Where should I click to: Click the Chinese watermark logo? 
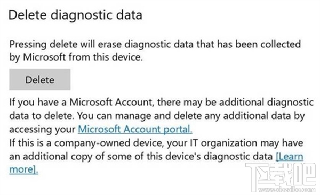coord(281,175)
